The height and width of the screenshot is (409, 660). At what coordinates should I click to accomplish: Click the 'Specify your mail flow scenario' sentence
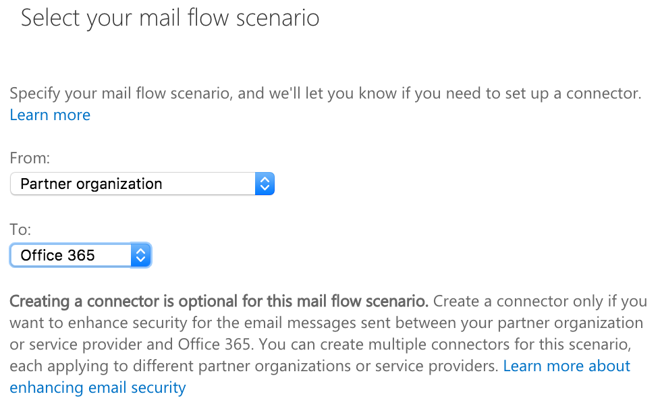[x=121, y=93]
